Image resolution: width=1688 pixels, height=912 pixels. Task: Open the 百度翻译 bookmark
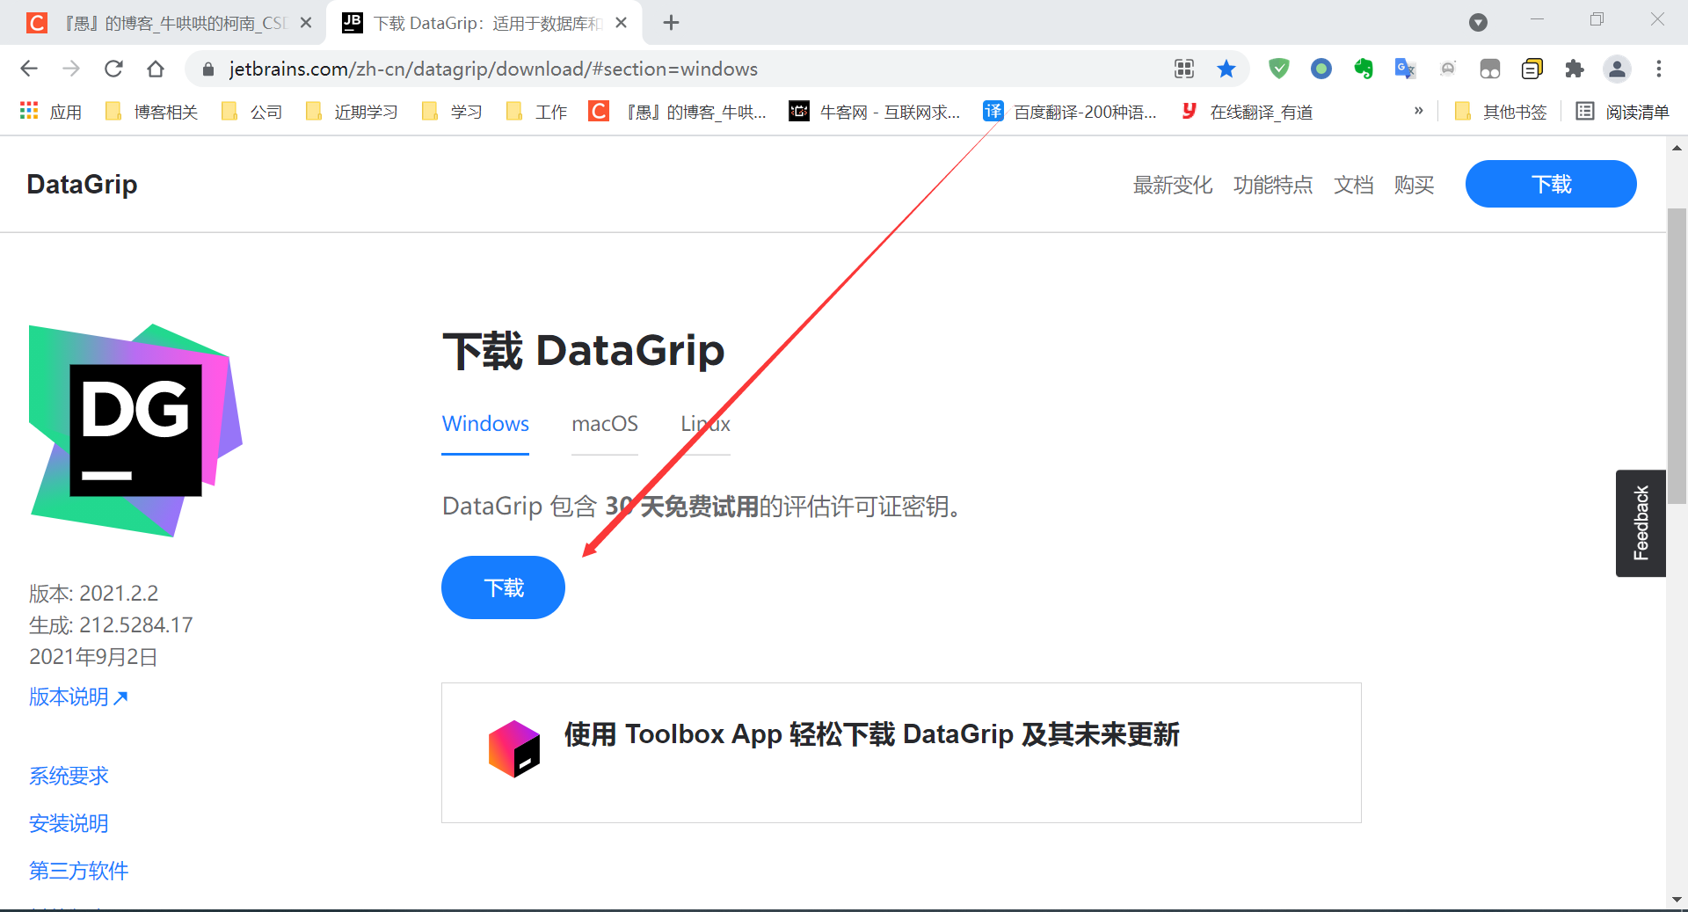pyautogui.click(x=1070, y=112)
